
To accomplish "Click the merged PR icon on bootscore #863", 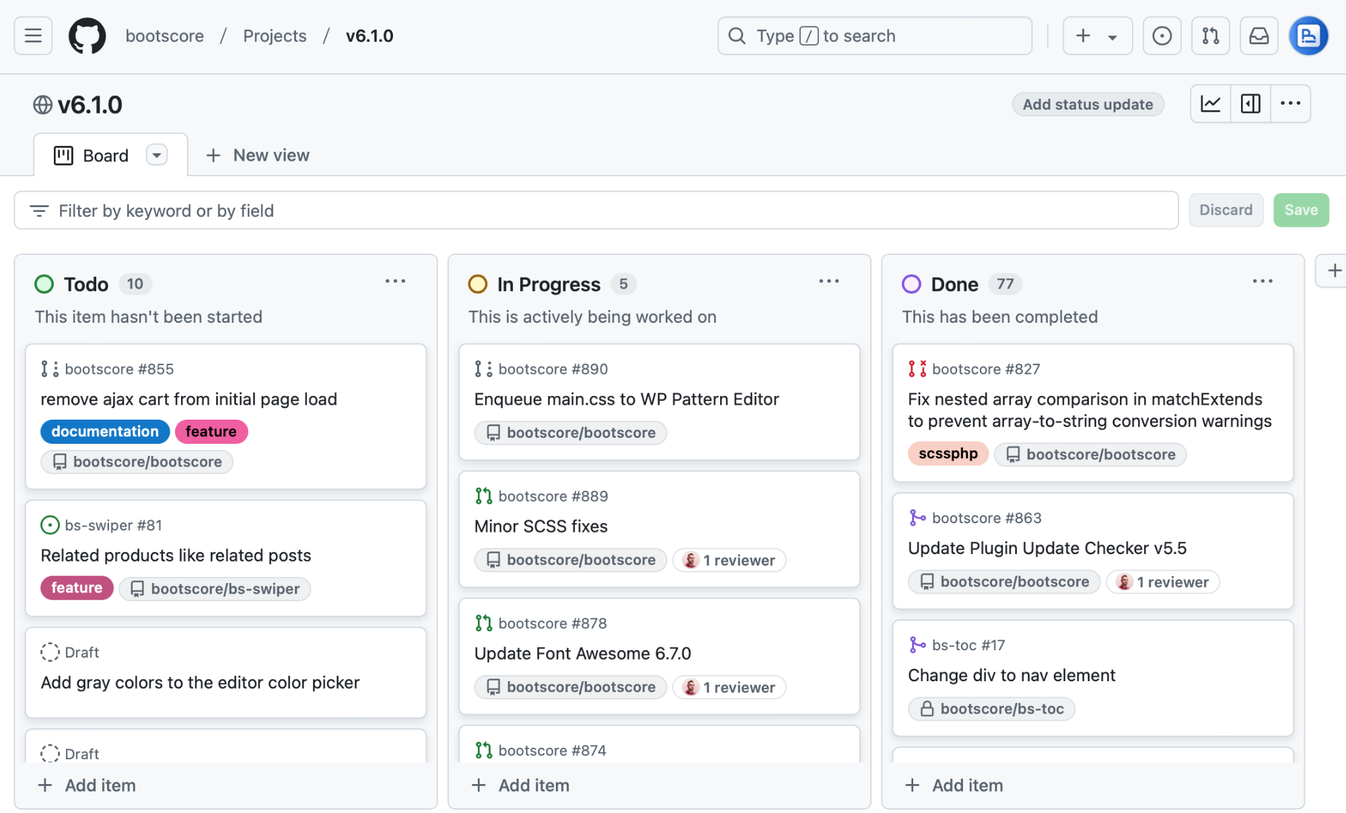I will pyautogui.click(x=917, y=517).
